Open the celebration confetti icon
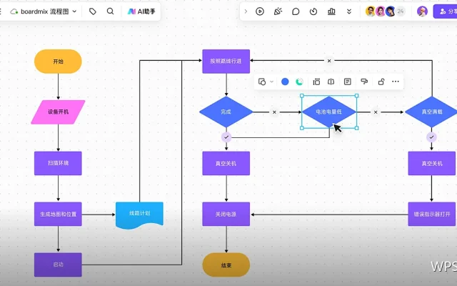 pyautogui.click(x=278, y=11)
